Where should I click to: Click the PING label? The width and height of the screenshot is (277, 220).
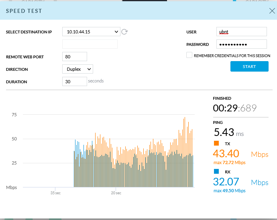pyautogui.click(x=218, y=123)
